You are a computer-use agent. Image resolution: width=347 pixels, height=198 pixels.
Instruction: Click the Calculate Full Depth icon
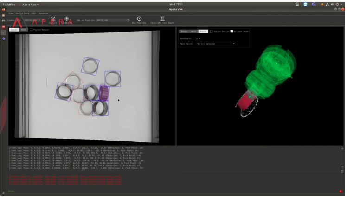162,19
